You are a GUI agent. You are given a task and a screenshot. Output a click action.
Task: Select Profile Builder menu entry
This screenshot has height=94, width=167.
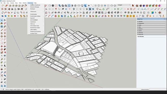(x=36, y=14)
